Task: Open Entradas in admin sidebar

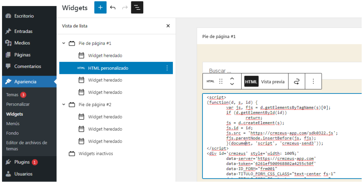Action: coord(23,31)
